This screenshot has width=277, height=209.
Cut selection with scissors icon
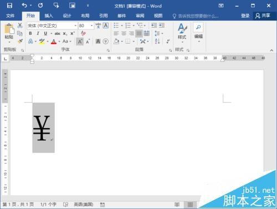(20, 26)
